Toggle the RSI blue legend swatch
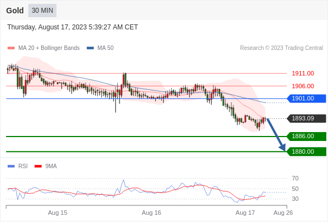The width and height of the screenshot is (328, 222). [x=11, y=167]
